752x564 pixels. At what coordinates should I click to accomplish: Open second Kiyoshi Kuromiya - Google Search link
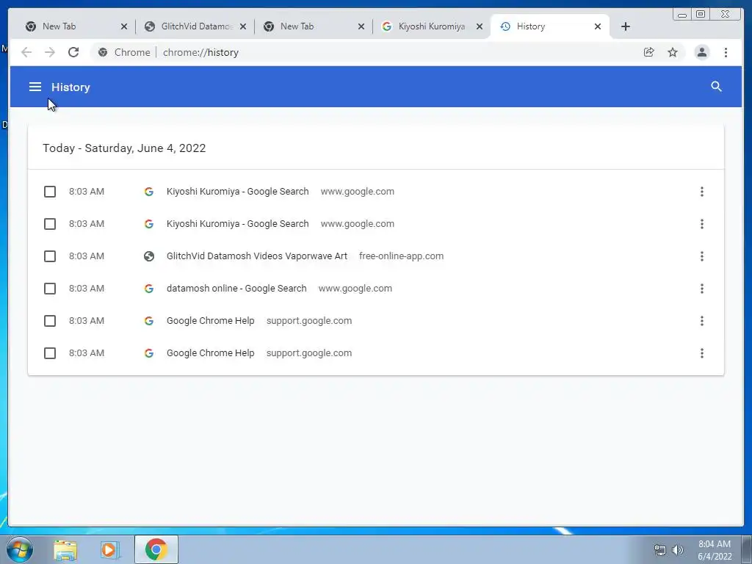click(x=237, y=224)
